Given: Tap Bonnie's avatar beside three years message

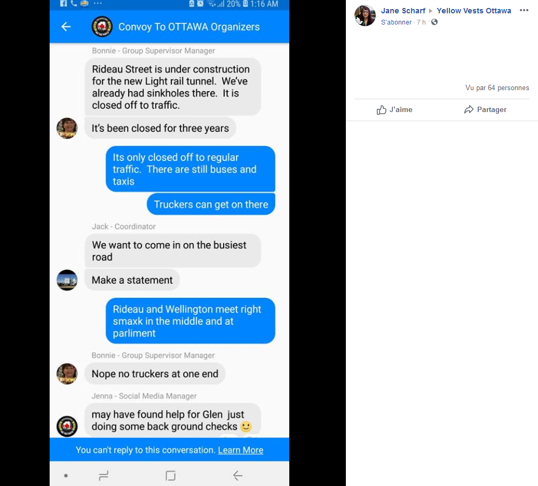Looking at the screenshot, I should 67,128.
